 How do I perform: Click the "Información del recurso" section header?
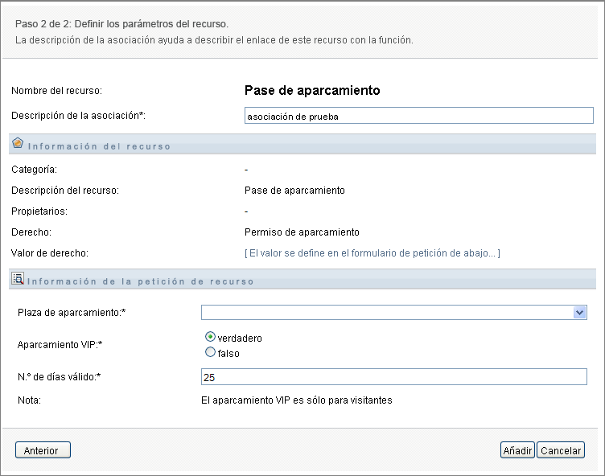[99, 146]
